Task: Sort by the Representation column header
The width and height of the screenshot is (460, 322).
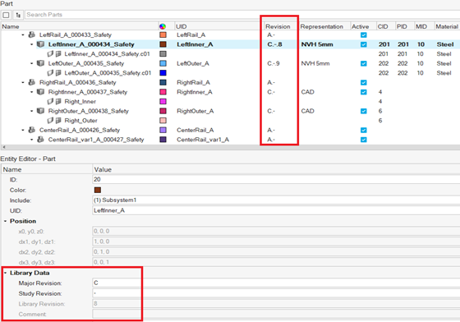Action: 324,26
